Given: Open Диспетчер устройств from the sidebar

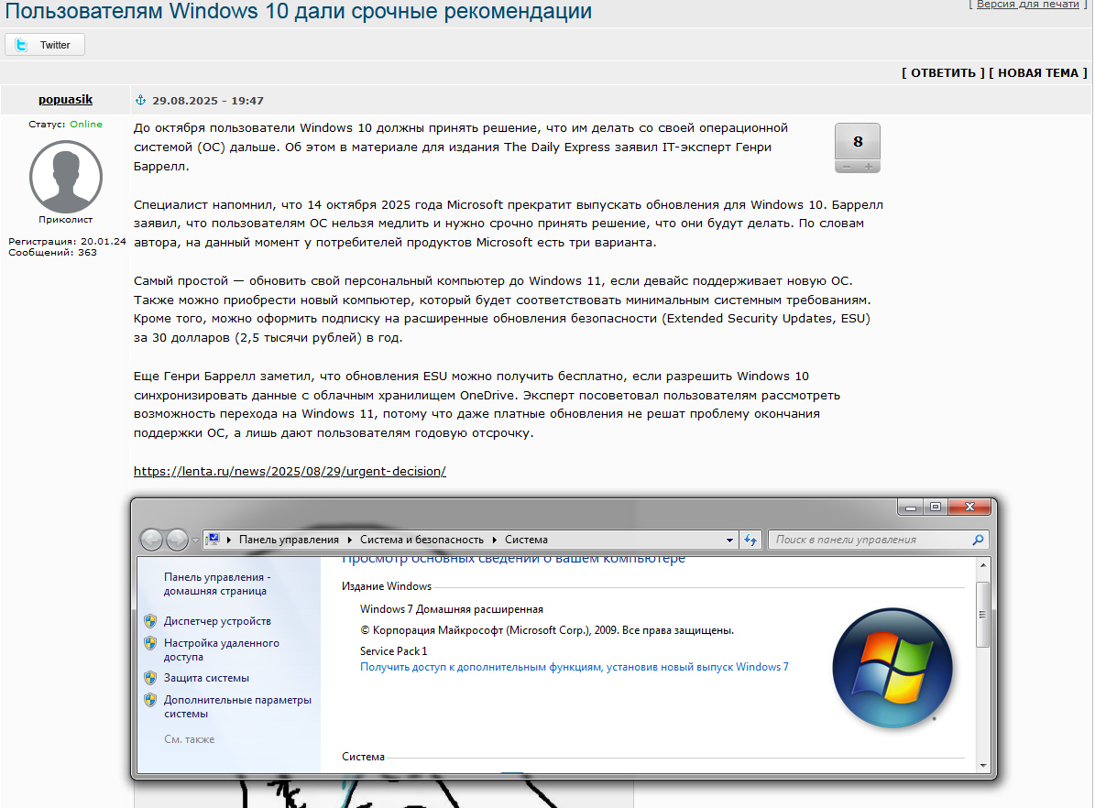Looking at the screenshot, I should click(x=217, y=621).
